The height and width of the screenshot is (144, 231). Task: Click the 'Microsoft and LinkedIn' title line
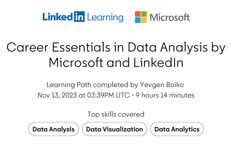coord(115,62)
